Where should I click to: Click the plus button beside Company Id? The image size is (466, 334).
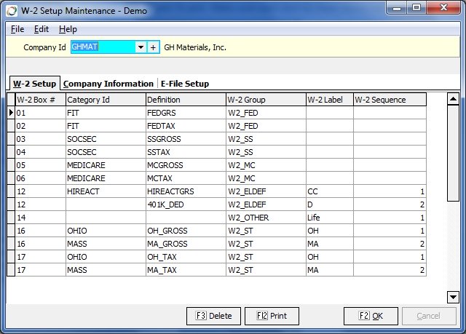tap(153, 47)
